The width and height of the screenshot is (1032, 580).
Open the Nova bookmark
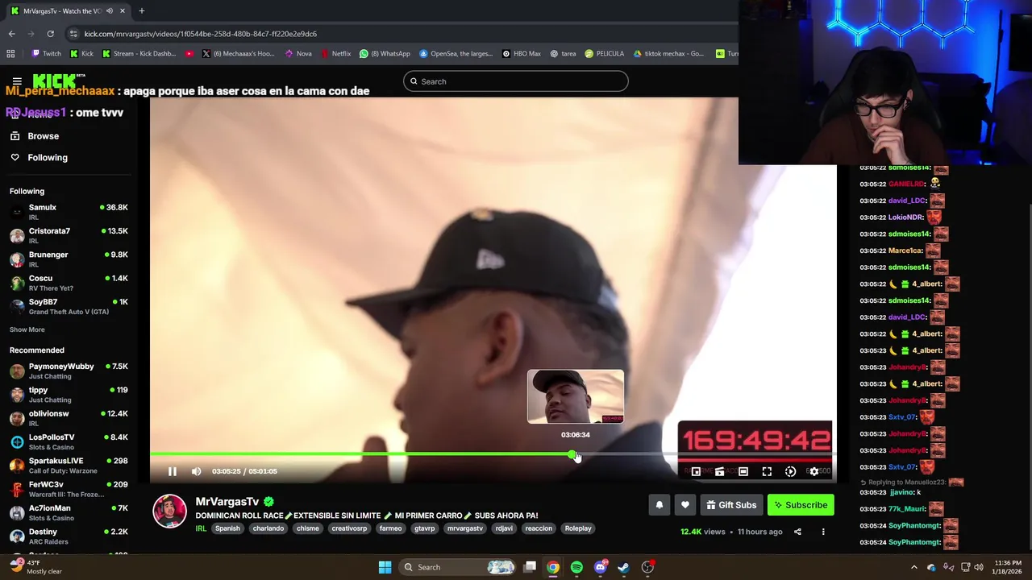point(298,54)
